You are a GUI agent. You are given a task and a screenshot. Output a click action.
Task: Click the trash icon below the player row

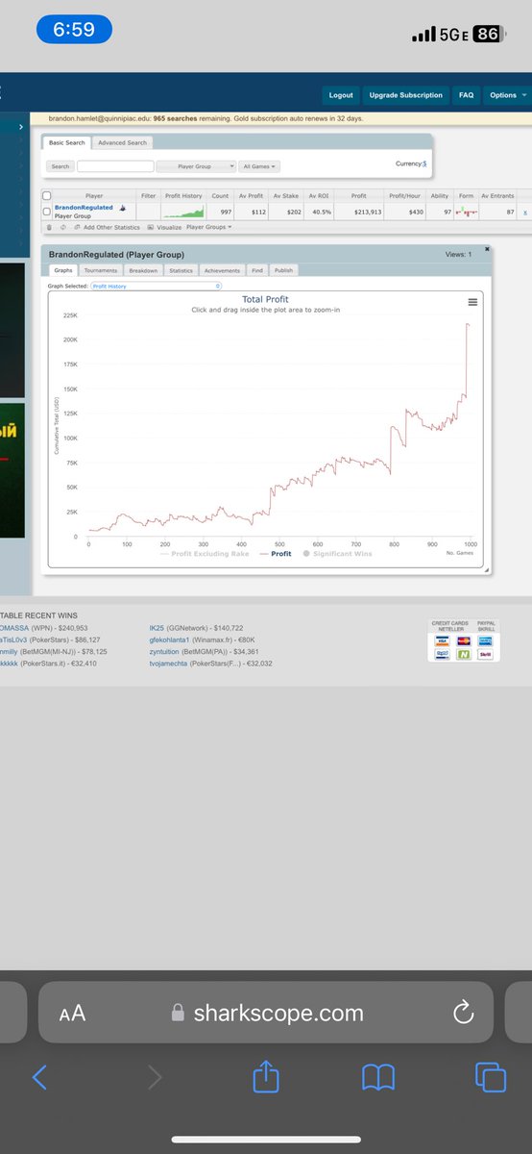point(49,228)
